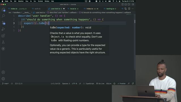Open the Apple menu
The height and width of the screenshot is (102, 181).
[2, 1]
